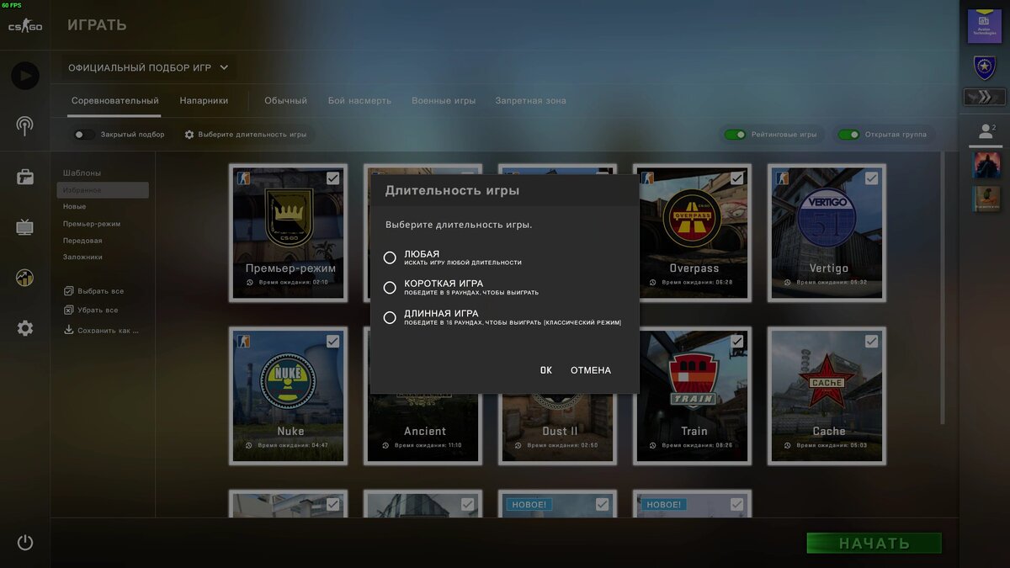
Task: Click Выбрать все maps
Action: point(100,291)
